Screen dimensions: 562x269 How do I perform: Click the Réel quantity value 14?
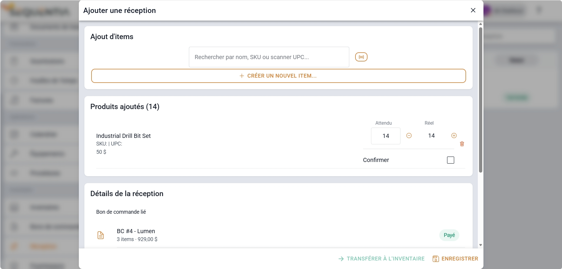click(x=431, y=136)
